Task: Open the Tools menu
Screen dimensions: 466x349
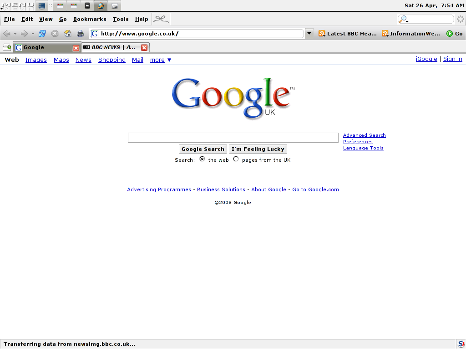Action: pos(121,19)
